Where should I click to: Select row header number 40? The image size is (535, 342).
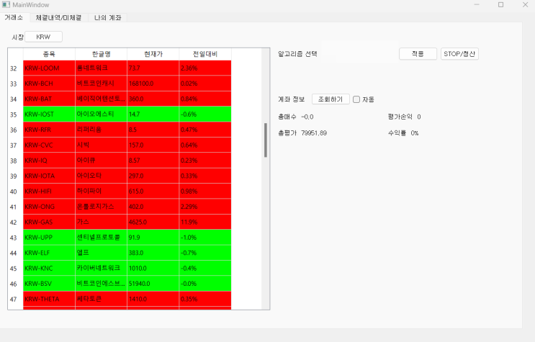click(15, 192)
